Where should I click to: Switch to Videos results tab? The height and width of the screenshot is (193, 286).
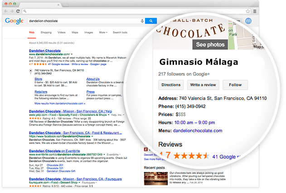(x=62, y=33)
